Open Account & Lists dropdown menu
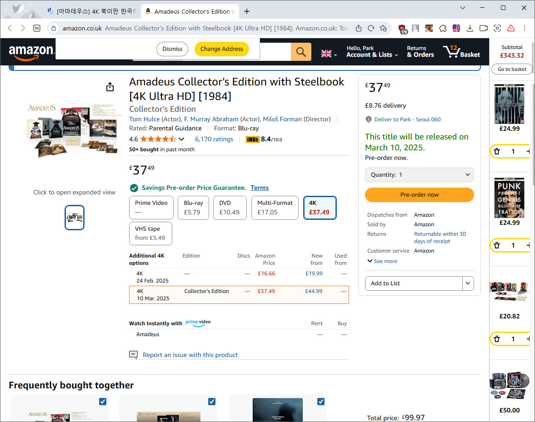535x422 pixels. [x=372, y=51]
